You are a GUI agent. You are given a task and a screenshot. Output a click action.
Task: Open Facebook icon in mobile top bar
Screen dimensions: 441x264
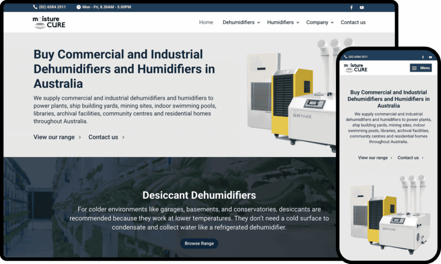tap(423, 57)
